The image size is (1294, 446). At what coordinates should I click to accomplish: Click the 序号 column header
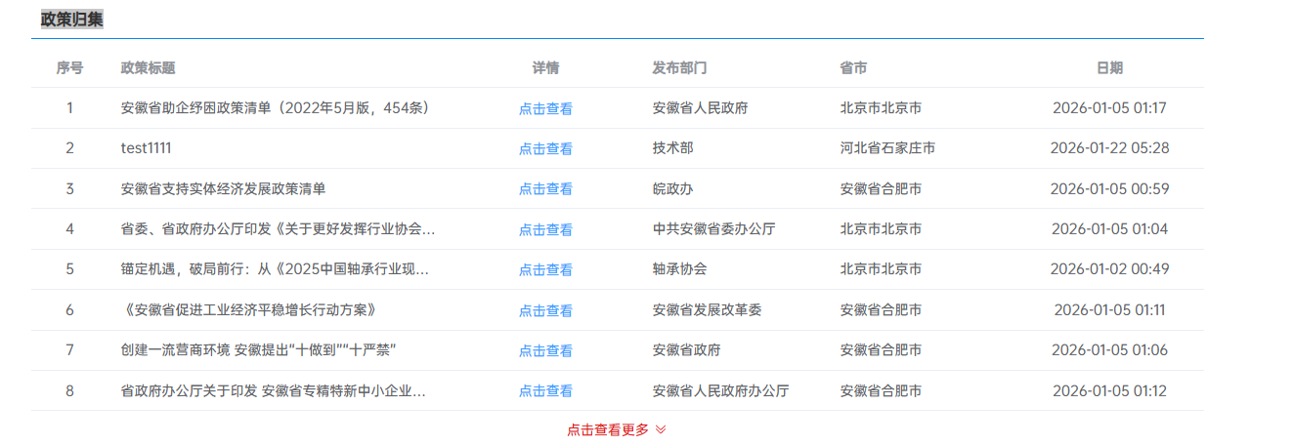(69, 67)
